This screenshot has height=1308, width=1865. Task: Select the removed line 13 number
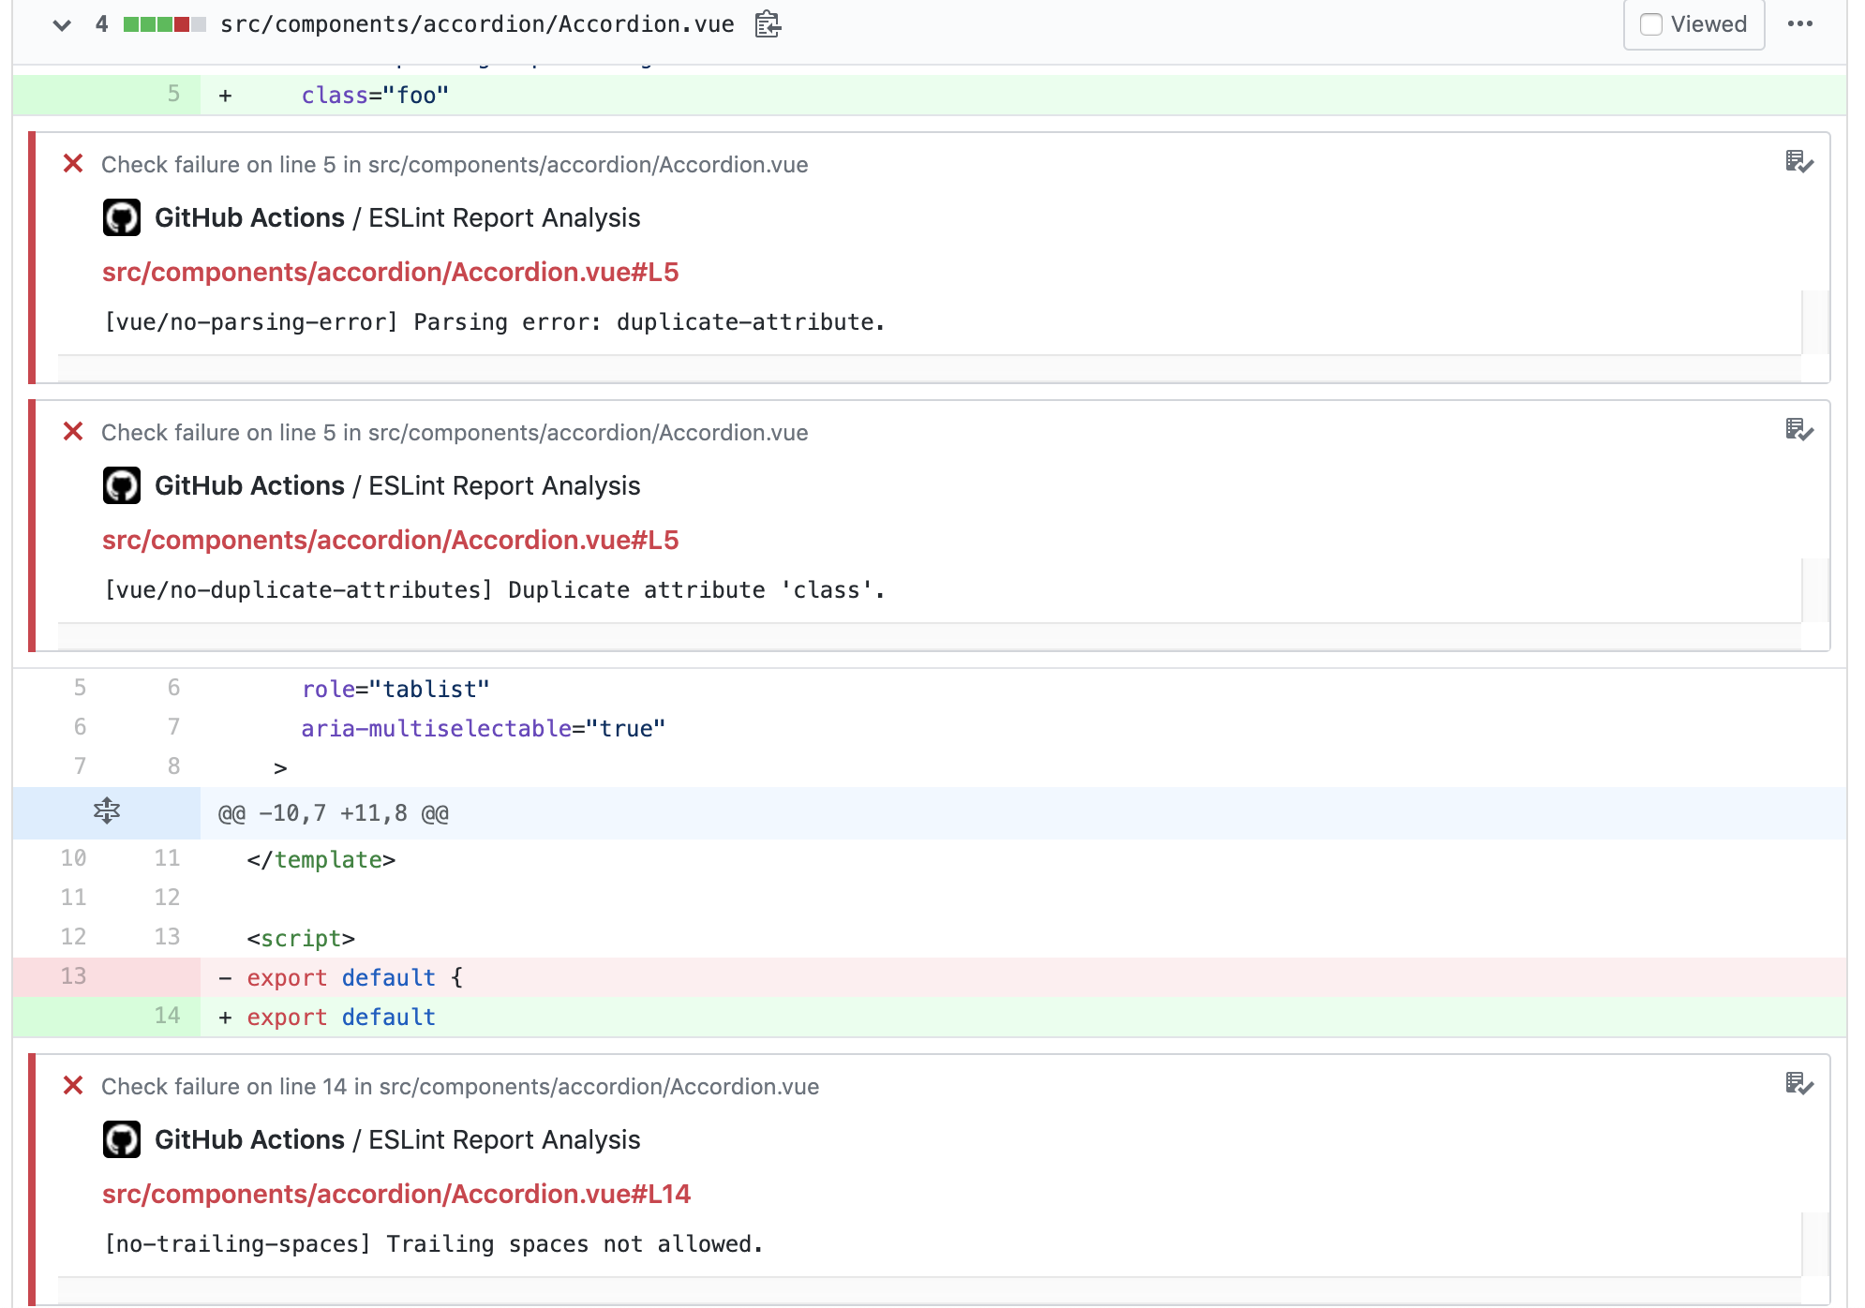[x=73, y=976]
